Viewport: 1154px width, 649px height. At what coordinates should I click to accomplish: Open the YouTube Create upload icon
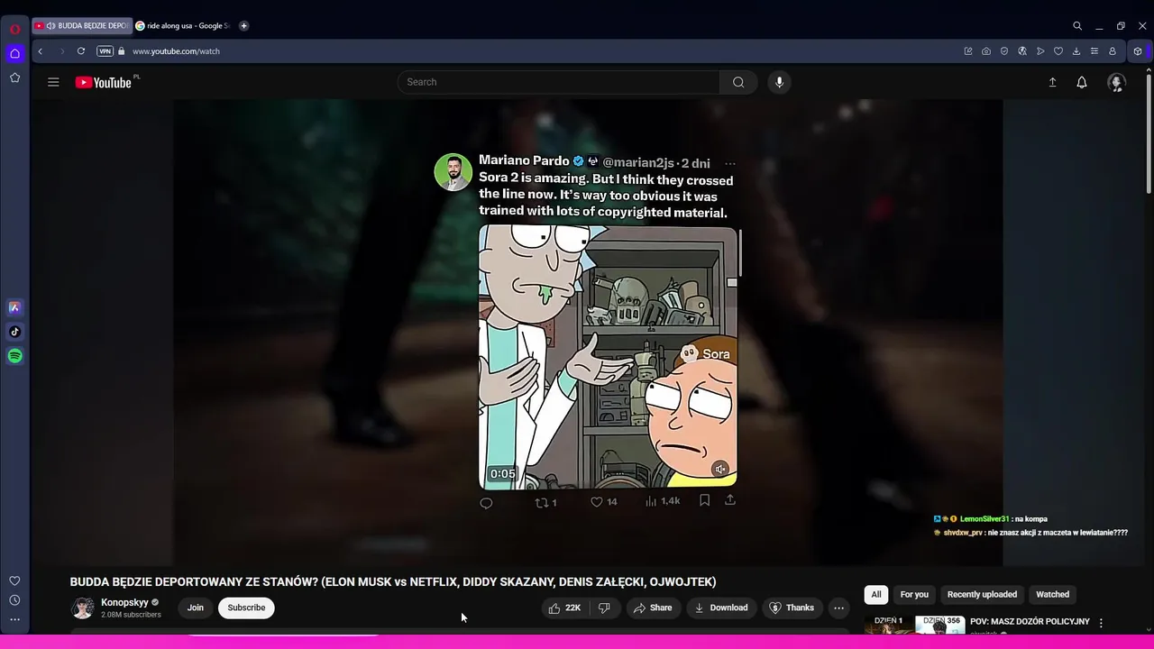[x=1052, y=82]
